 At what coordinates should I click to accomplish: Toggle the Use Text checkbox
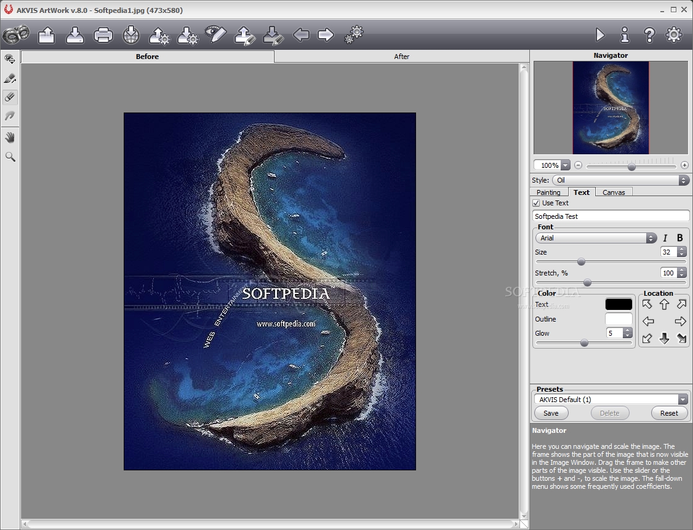536,203
